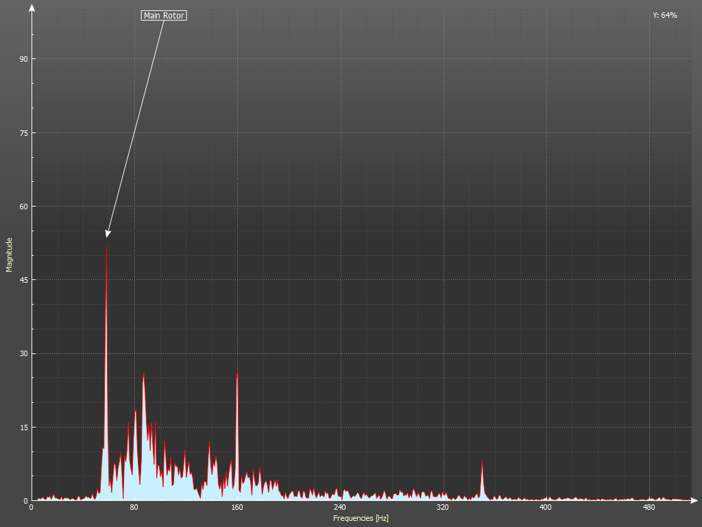The height and width of the screenshot is (527, 702).
Task: Click the spectrum peak at 160 Hz
Action: [237, 372]
